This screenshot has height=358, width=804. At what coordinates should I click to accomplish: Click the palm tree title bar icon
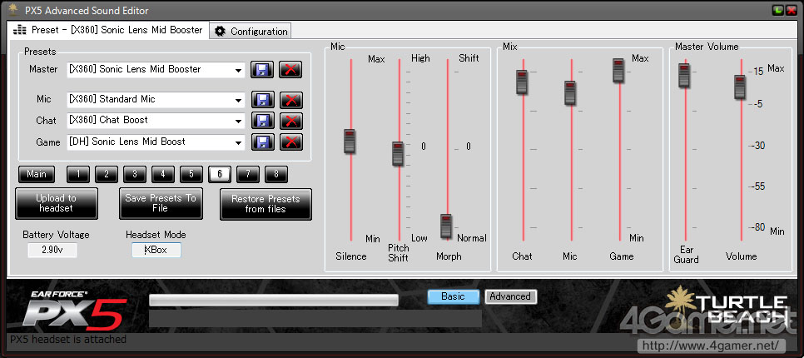click(x=13, y=9)
